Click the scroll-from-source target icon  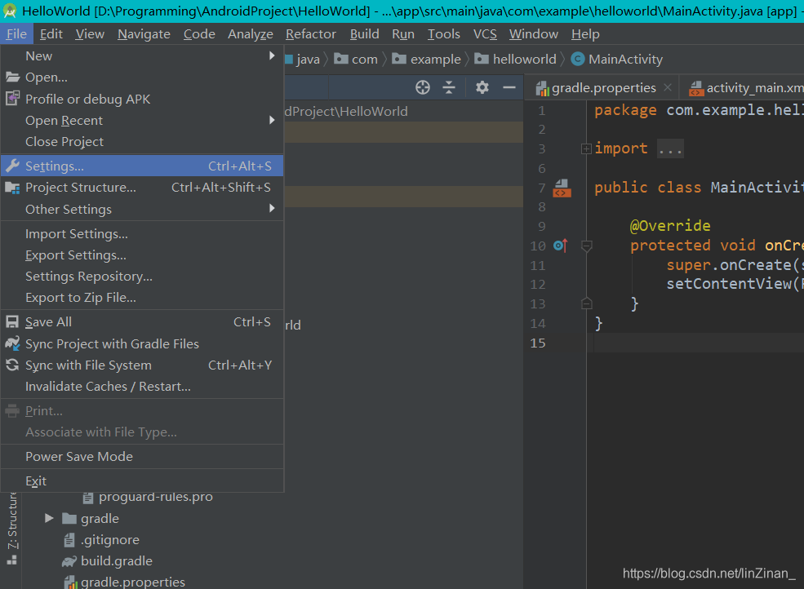(x=423, y=87)
